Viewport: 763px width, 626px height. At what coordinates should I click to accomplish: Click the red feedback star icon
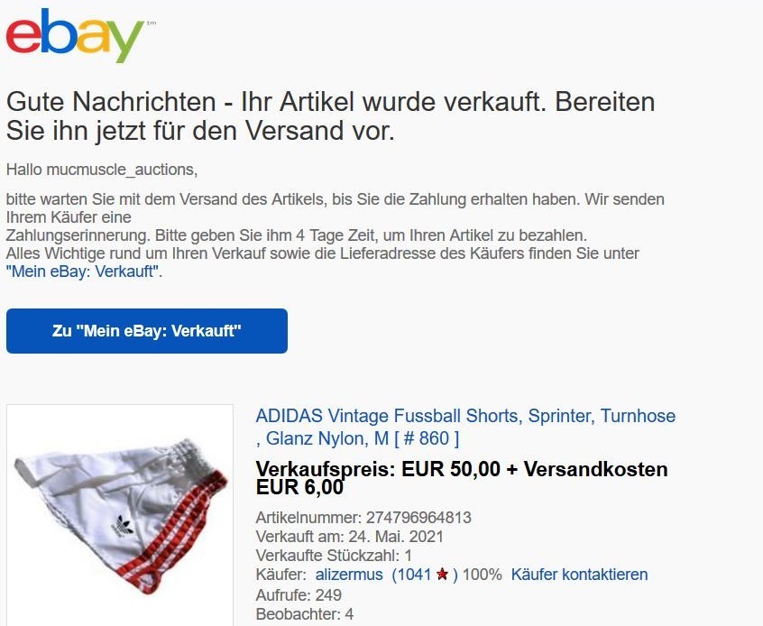point(442,575)
